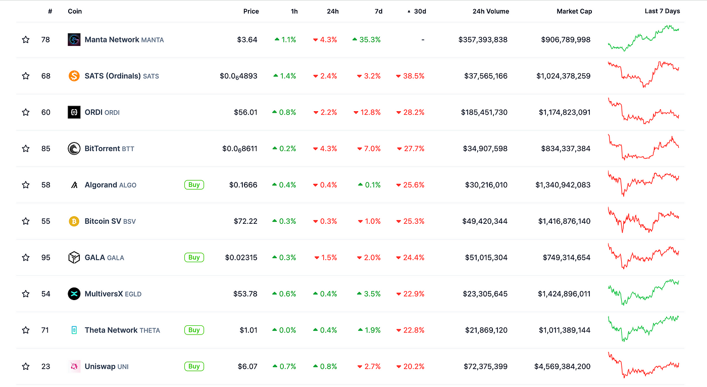Screen dimensions: 707x387
Task: Sort by the 24h change header
Action: click(x=333, y=11)
